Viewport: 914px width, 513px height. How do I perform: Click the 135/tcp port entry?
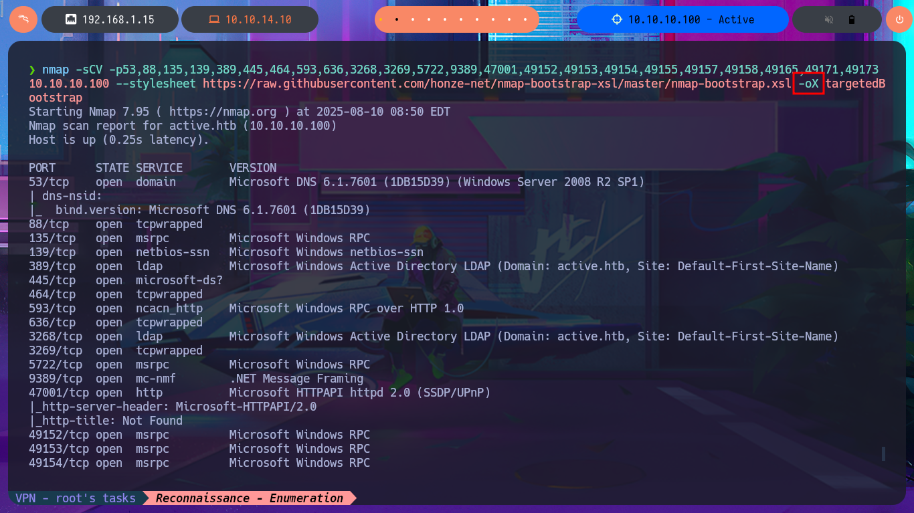52,238
